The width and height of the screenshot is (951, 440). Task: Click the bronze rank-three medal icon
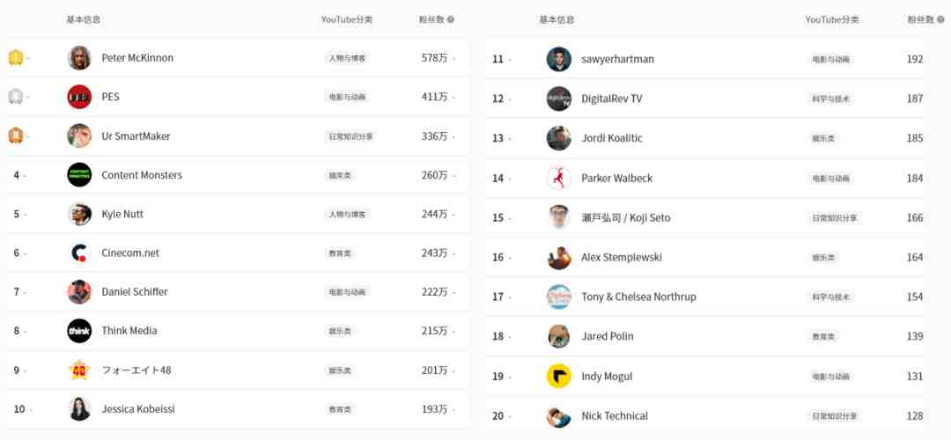coord(15,136)
